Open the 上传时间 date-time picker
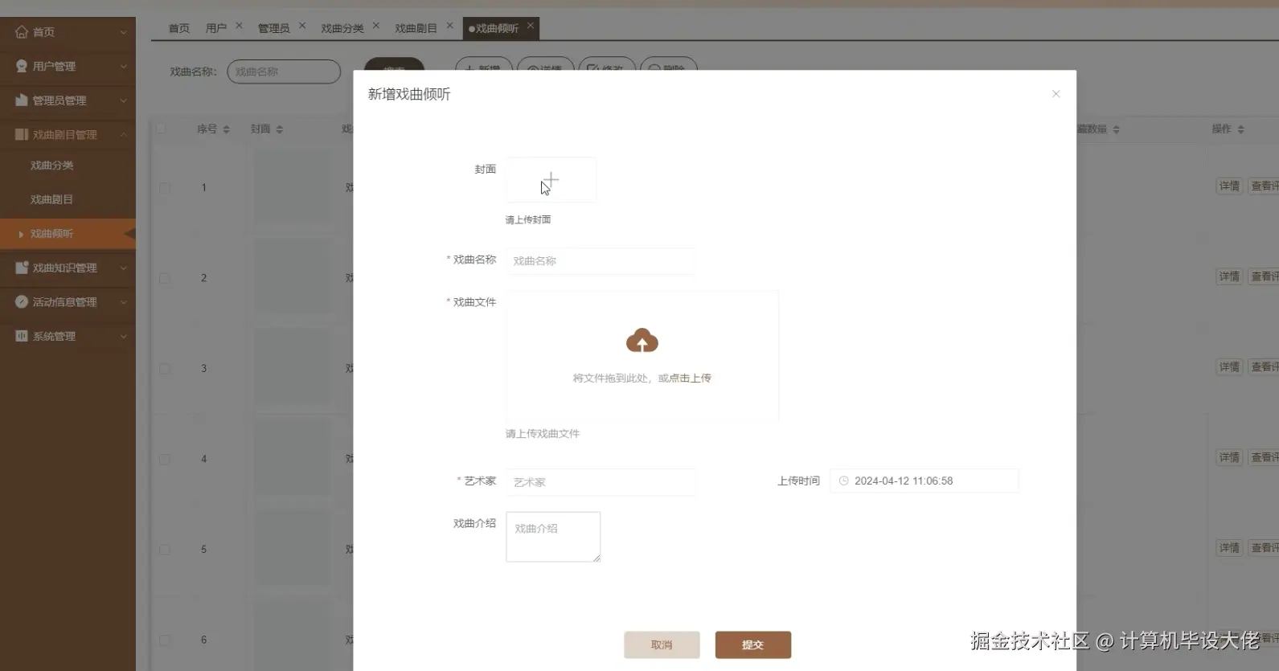This screenshot has width=1279, height=671. click(x=924, y=481)
